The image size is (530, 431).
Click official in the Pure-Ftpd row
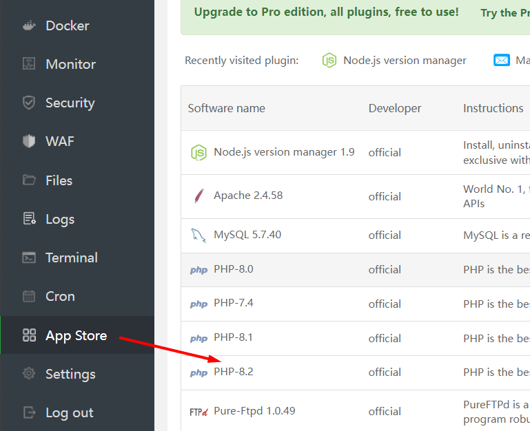click(385, 412)
